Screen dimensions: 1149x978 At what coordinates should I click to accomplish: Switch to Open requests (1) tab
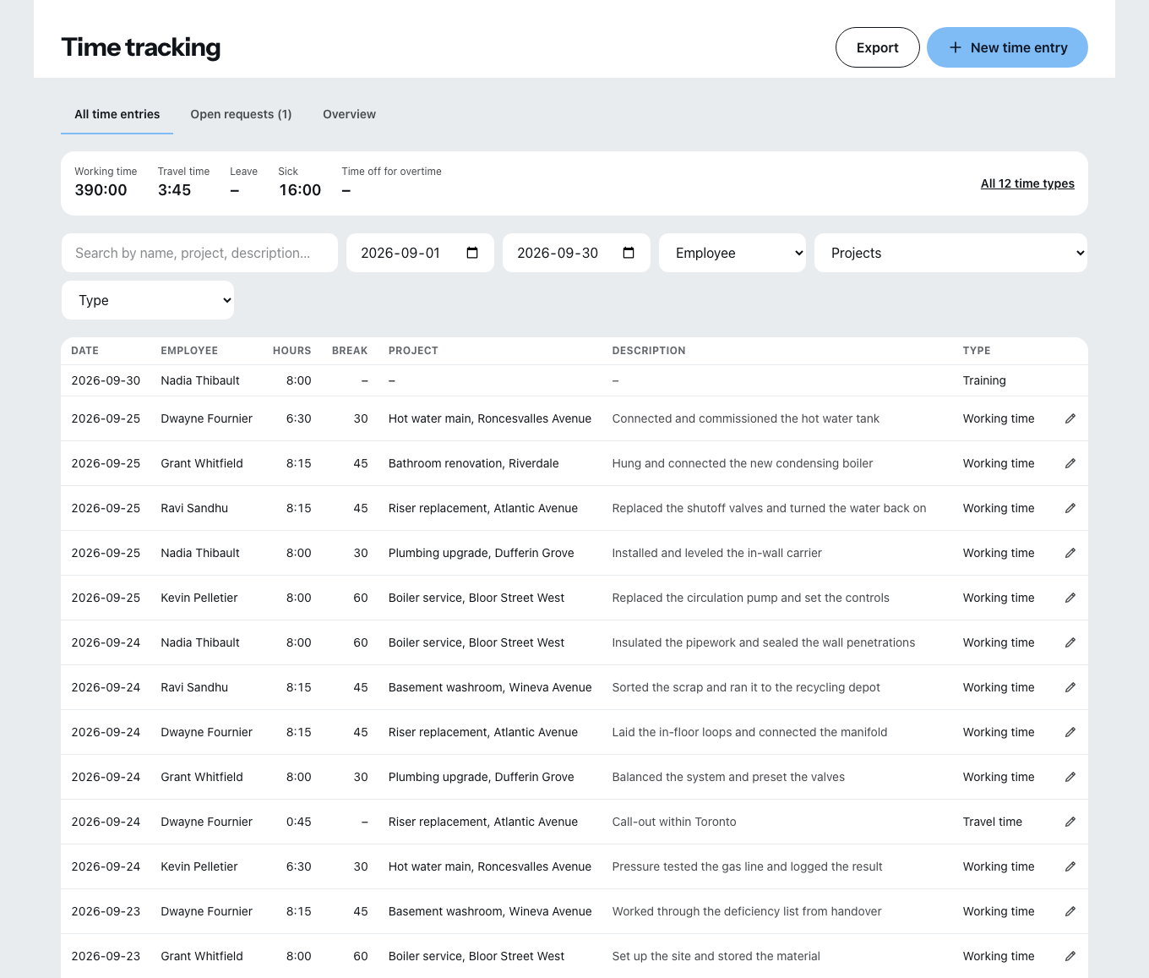click(x=241, y=114)
